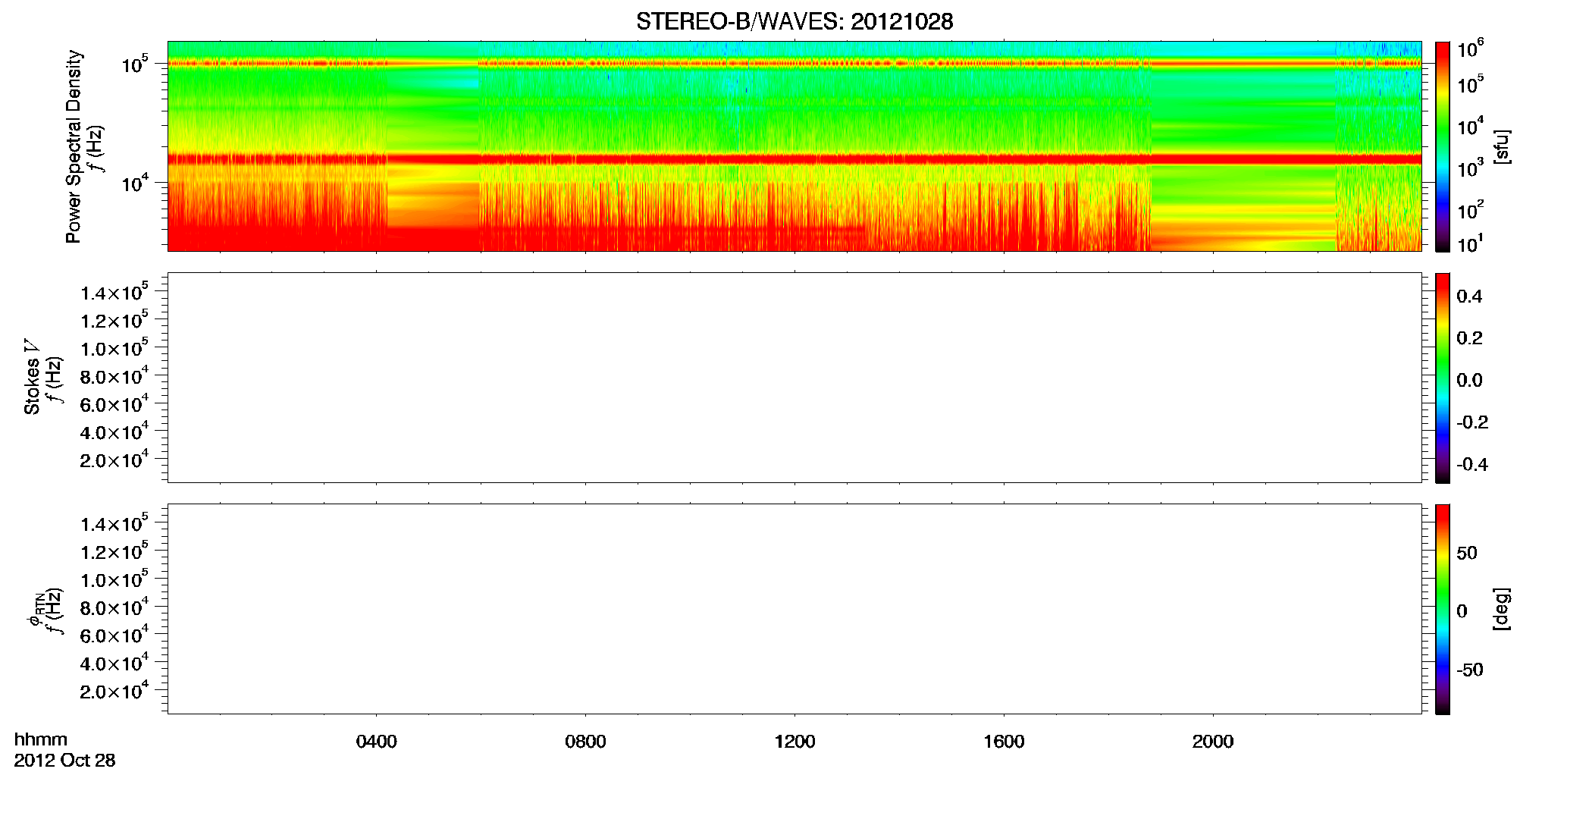Click the [deg] unit label

coord(1501,609)
